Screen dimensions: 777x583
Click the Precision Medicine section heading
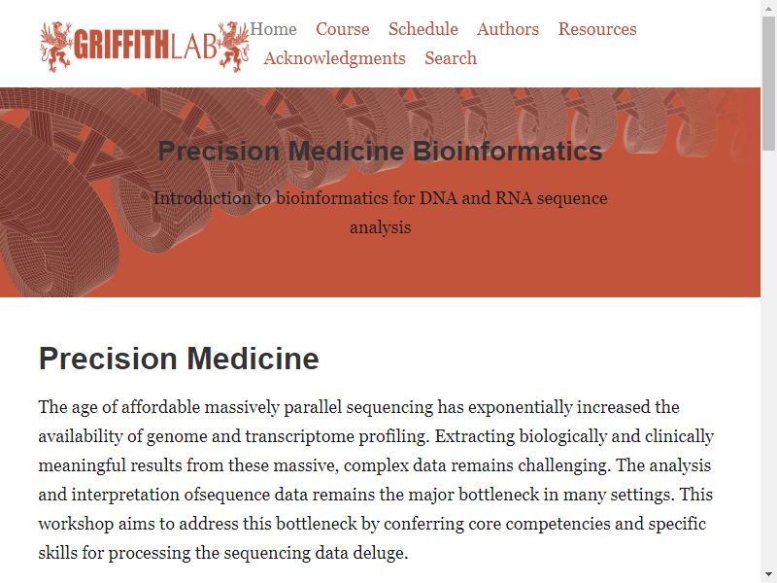pos(179,358)
